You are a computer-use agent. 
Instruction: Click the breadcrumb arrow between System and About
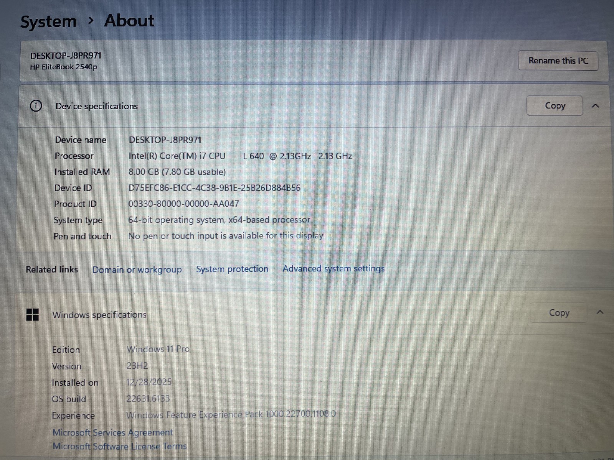pos(91,20)
